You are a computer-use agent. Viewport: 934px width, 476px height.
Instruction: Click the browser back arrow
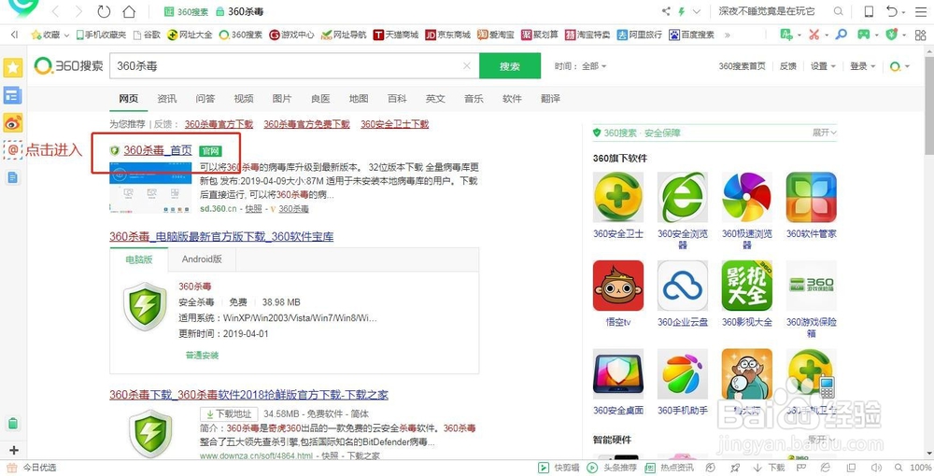coord(55,11)
